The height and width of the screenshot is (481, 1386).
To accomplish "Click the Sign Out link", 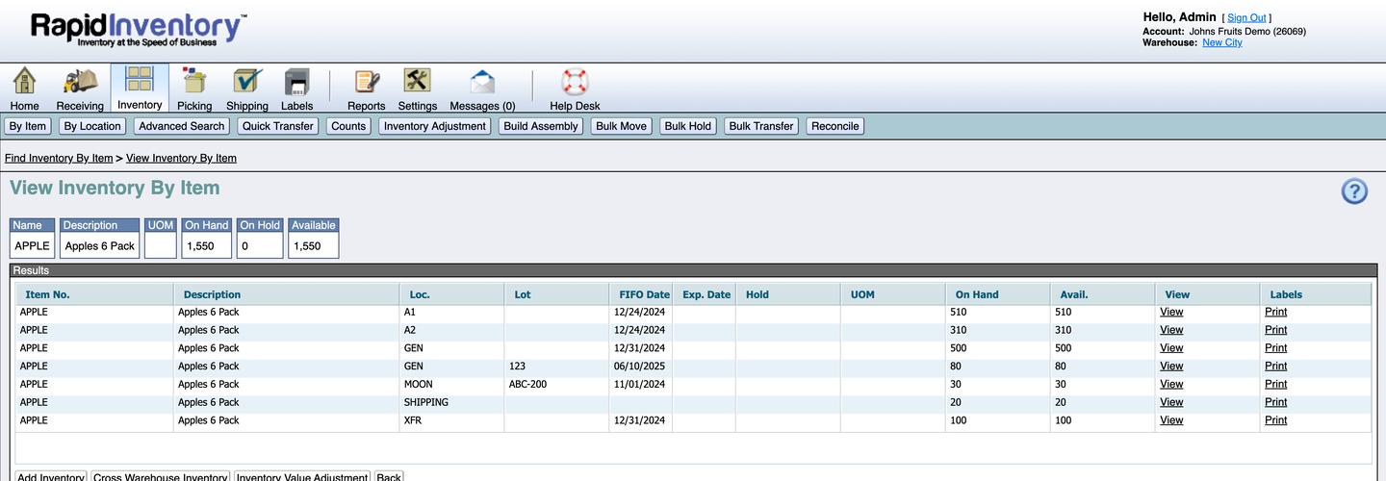I will 1246,17.
